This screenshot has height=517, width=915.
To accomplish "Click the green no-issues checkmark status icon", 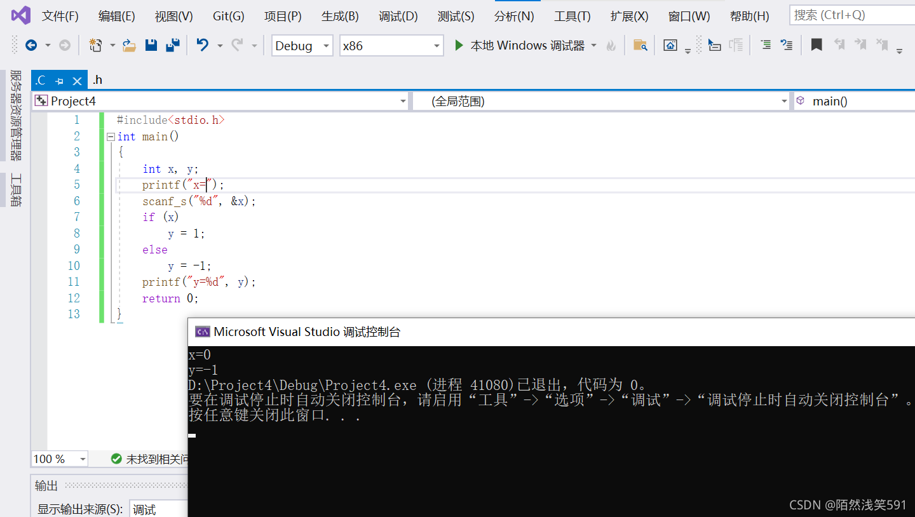I will click(x=116, y=459).
